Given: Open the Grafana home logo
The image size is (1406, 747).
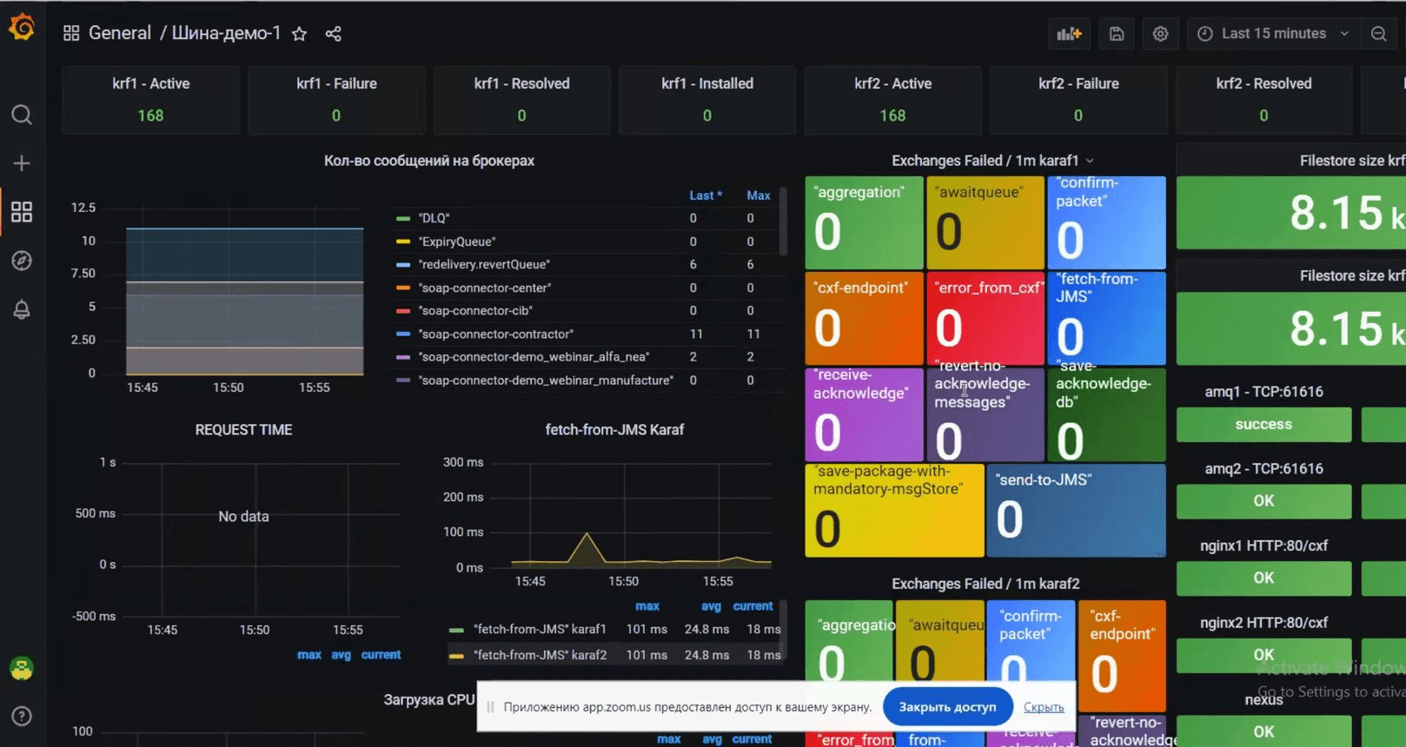Looking at the screenshot, I should pos(22,28).
